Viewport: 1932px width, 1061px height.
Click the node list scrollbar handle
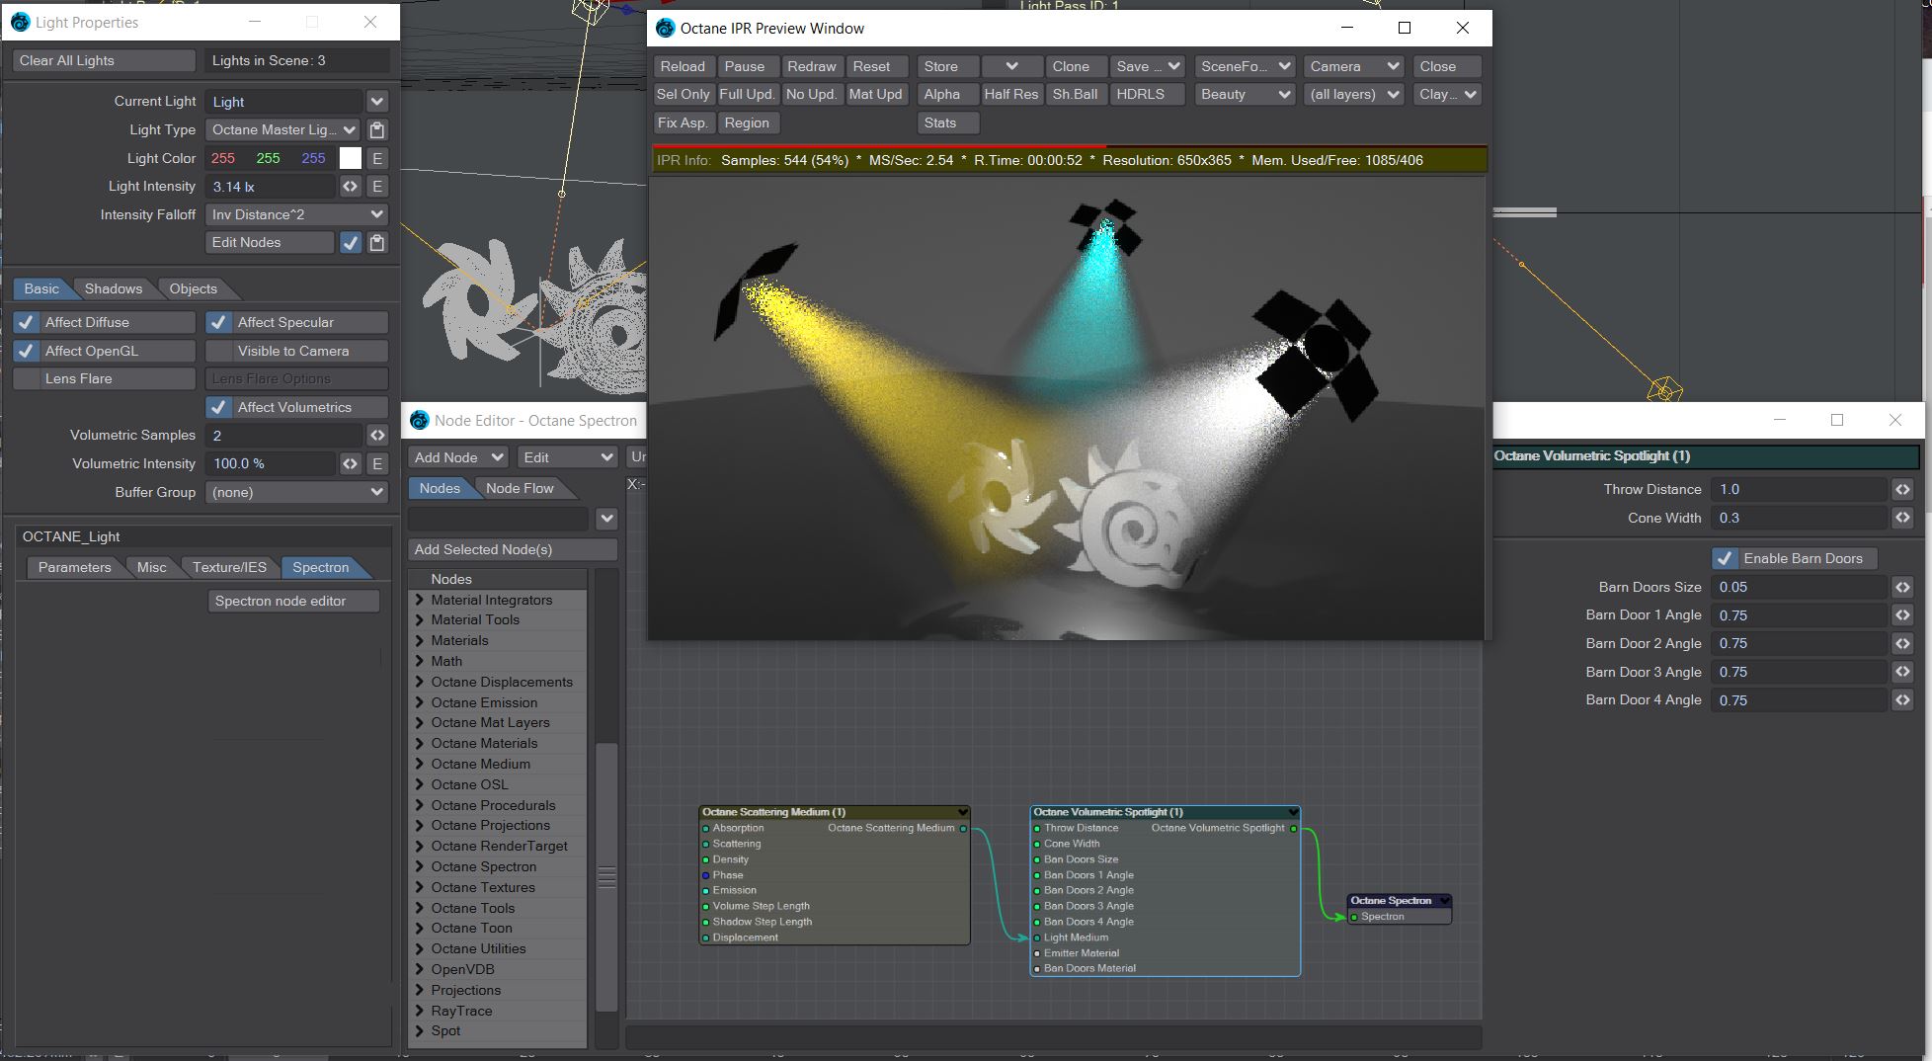click(x=606, y=876)
